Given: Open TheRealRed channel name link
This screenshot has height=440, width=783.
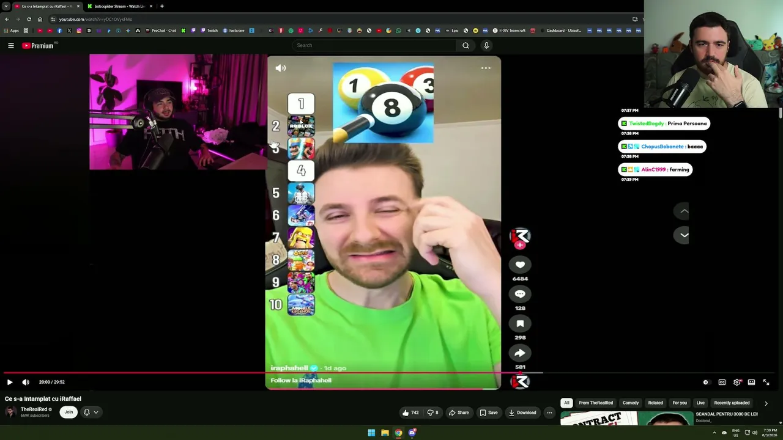Looking at the screenshot, I should coord(34,409).
